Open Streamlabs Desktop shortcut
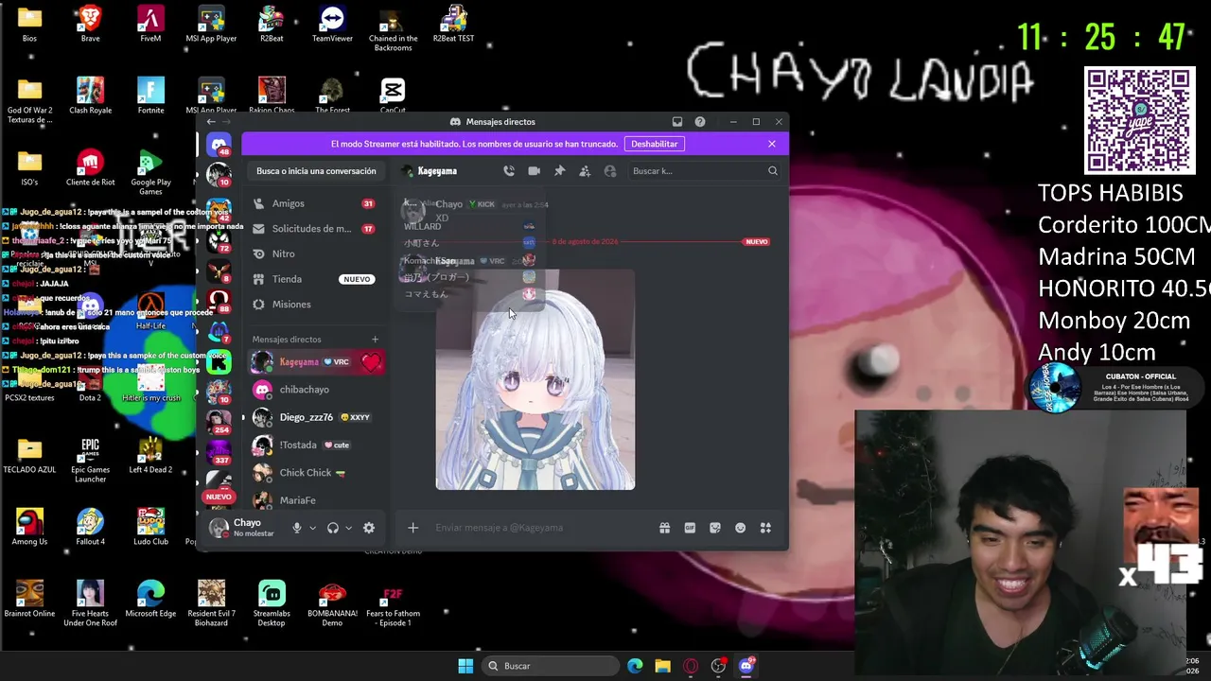 tap(272, 602)
